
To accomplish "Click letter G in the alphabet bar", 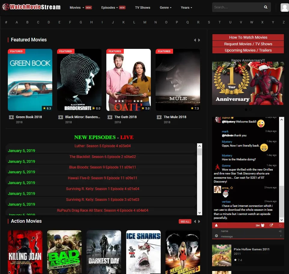I will point(81,22).
